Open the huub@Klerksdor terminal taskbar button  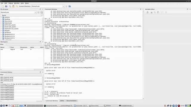(126, 106)
